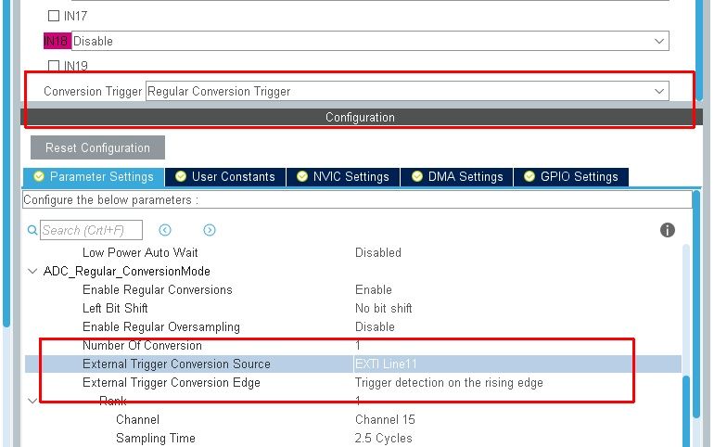
Task: Click the Oversampling Disable value
Action: pos(375,326)
